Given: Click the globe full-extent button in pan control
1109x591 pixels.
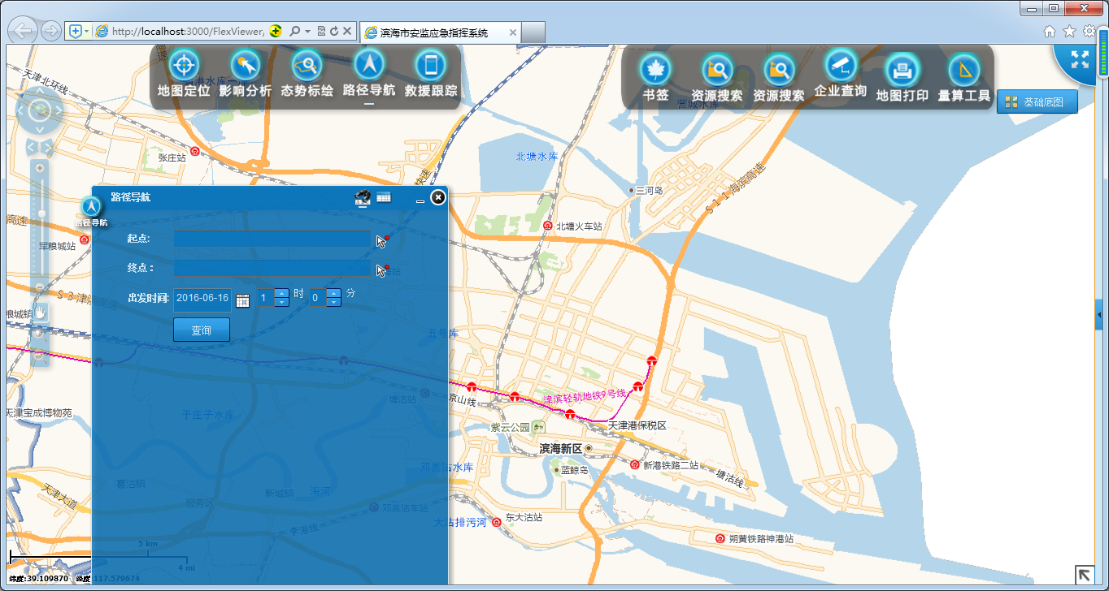Looking at the screenshot, I should coord(40,110).
